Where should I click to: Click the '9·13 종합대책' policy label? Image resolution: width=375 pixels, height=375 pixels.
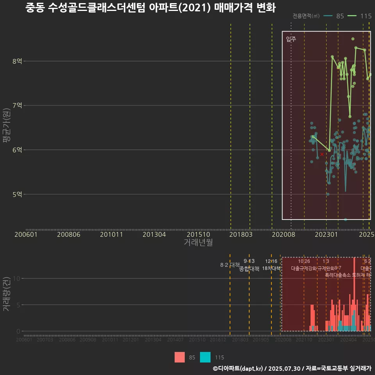click(249, 265)
